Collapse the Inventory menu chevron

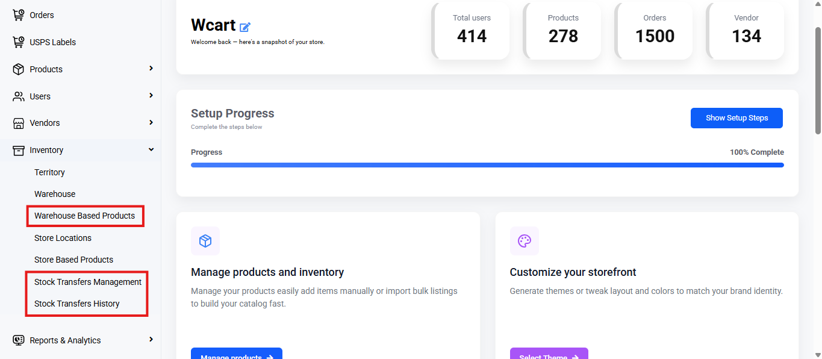[x=151, y=149]
